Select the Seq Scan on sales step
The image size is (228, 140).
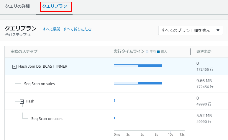click(39, 84)
